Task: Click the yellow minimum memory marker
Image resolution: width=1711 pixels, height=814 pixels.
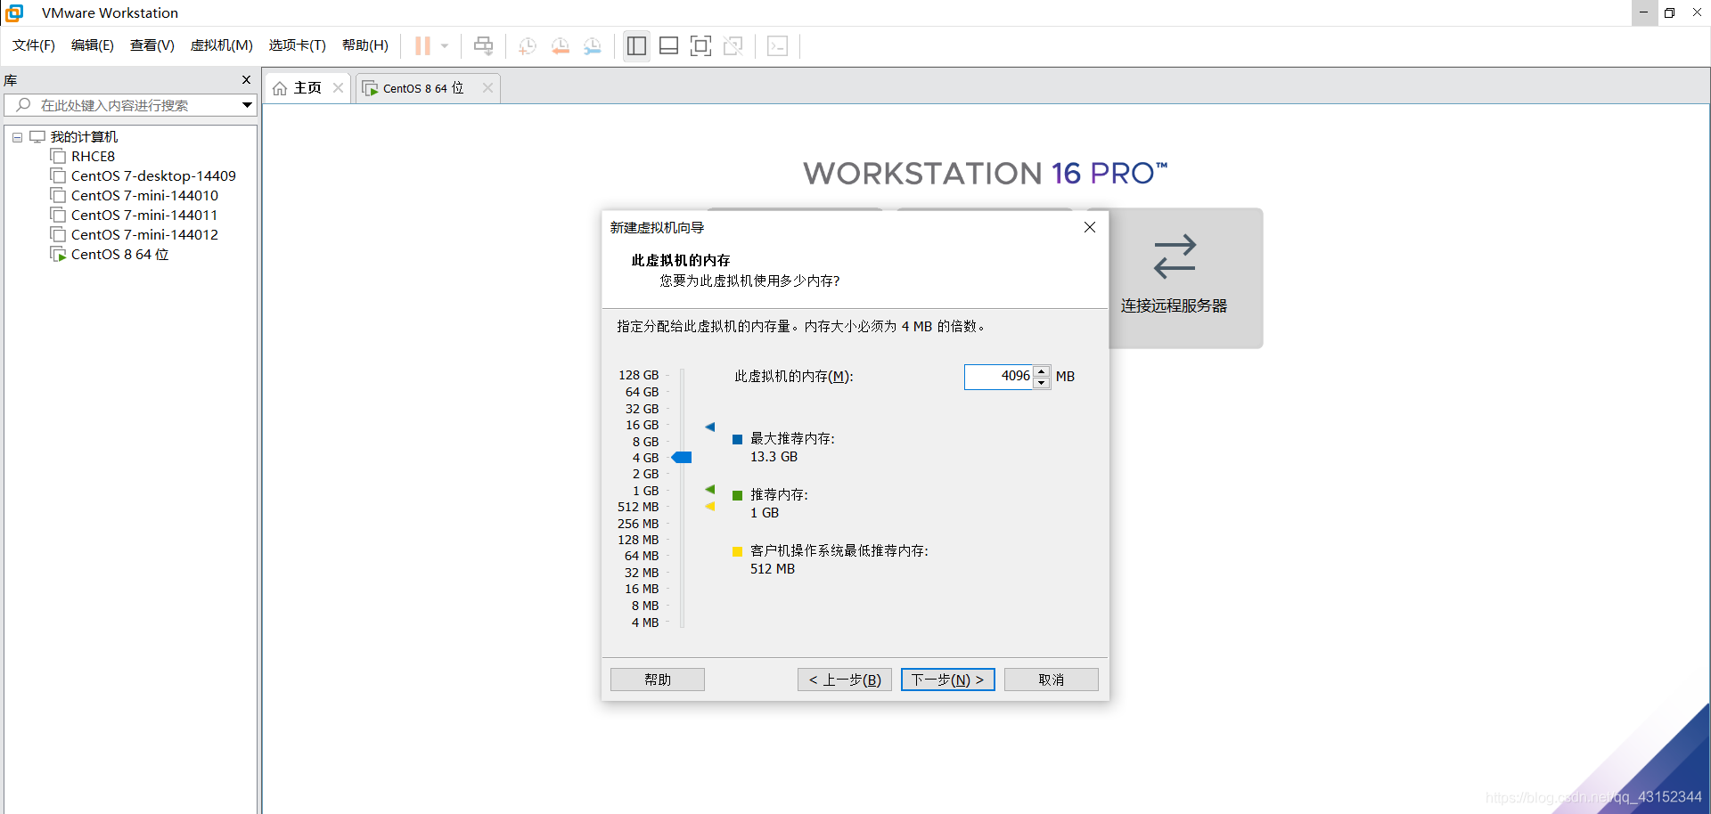Action: [x=710, y=507]
